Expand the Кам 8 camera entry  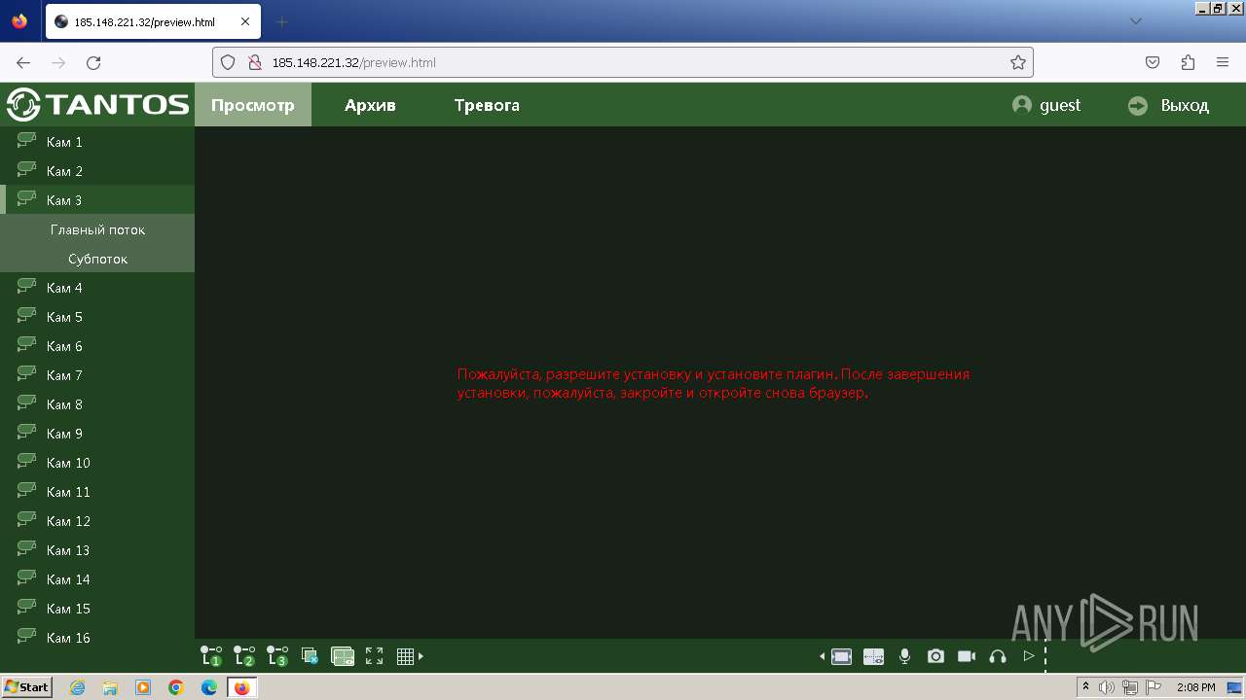pyautogui.click(x=97, y=404)
